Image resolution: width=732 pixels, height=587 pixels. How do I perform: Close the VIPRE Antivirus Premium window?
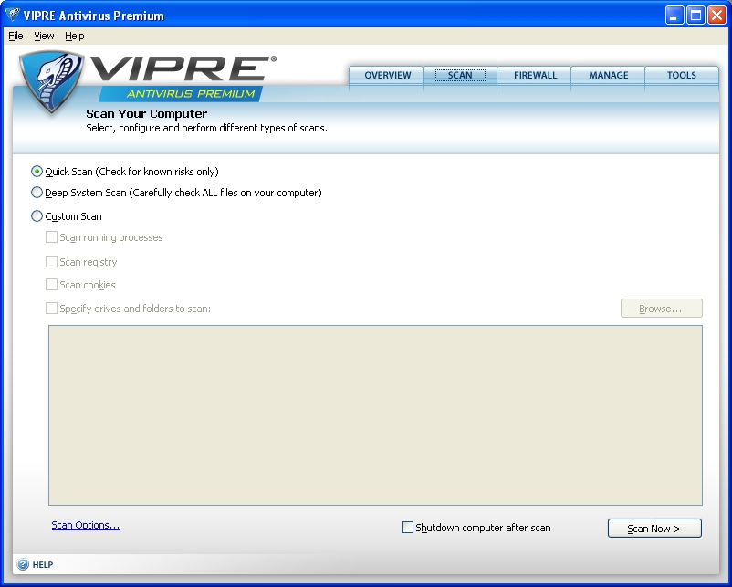click(x=716, y=16)
